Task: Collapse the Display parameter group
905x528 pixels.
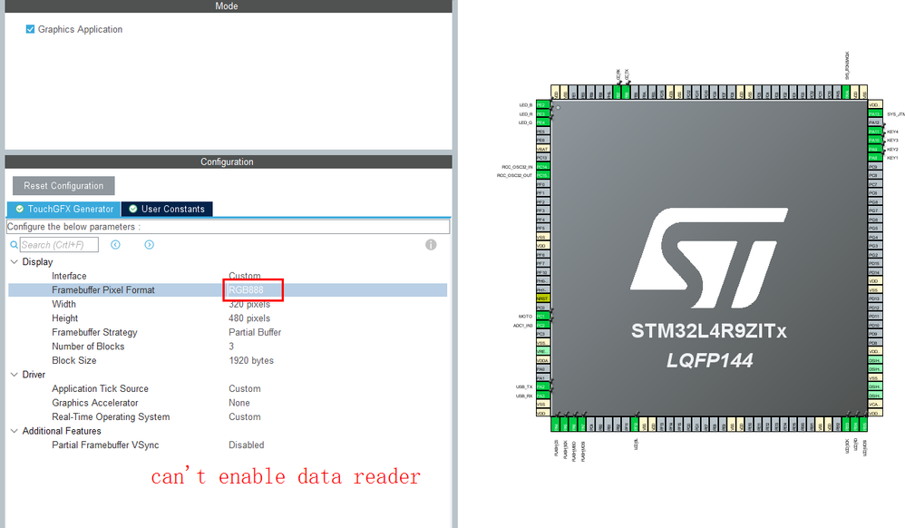Action: 15,261
